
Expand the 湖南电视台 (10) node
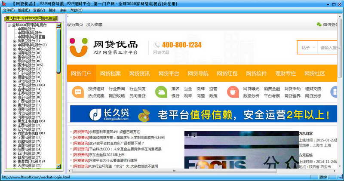[15, 53]
